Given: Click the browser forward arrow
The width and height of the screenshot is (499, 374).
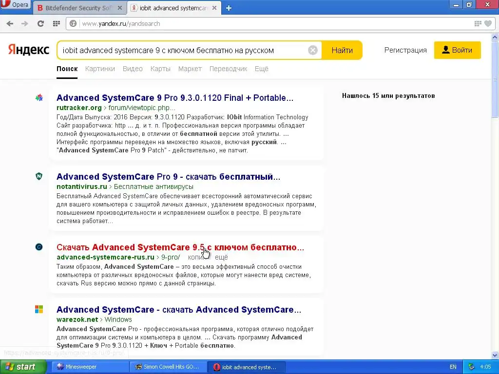Looking at the screenshot, I should click(x=24, y=23).
